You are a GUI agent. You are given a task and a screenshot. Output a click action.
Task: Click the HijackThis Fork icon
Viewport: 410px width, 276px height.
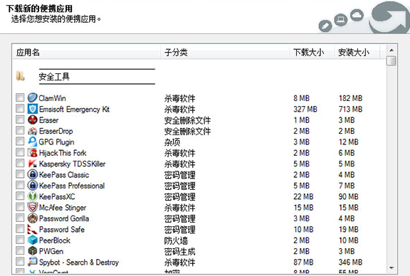click(x=33, y=153)
